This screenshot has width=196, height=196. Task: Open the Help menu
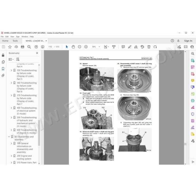point(32,36)
